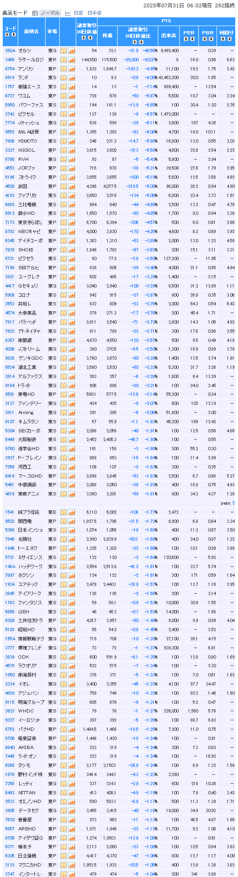Open stock code 4816 link

click(x=10, y=494)
